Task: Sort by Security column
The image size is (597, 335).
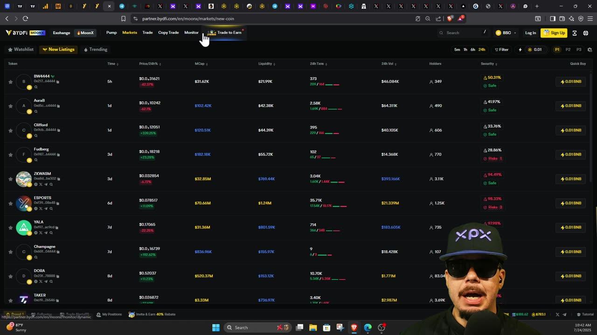Action: [x=489, y=64]
